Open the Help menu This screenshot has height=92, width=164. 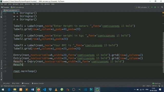click(x=53, y=4)
